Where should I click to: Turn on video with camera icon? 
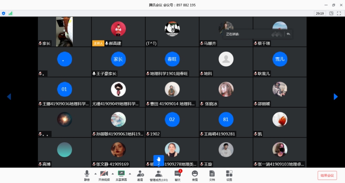click(104, 175)
